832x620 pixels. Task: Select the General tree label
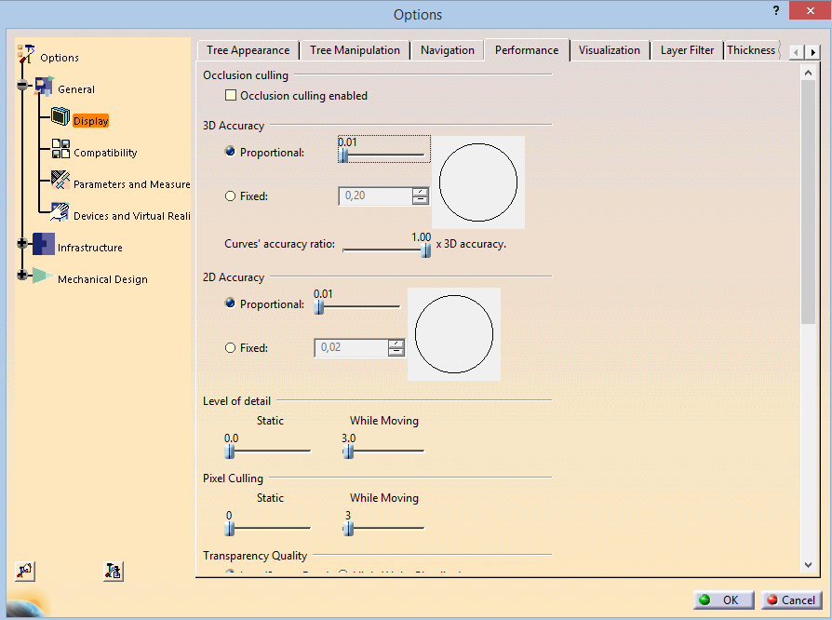(76, 89)
